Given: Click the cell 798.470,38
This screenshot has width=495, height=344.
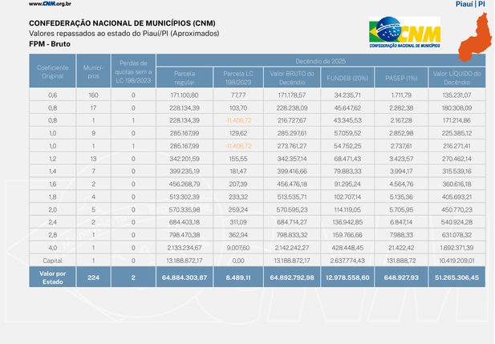Looking at the screenshot, I should coord(185,235).
